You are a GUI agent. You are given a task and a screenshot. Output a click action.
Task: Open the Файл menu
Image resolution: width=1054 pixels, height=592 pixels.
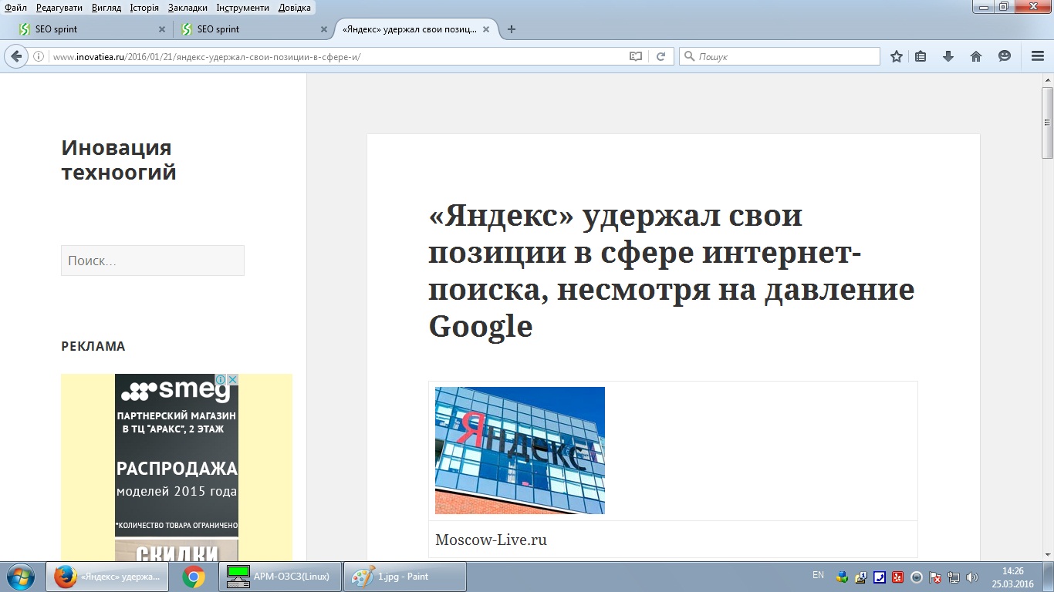coord(15,8)
